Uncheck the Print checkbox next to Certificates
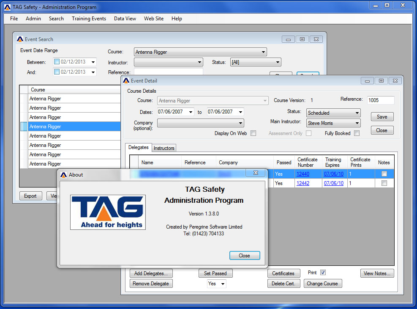Viewport: 417px width, 309px height. pyautogui.click(x=323, y=273)
